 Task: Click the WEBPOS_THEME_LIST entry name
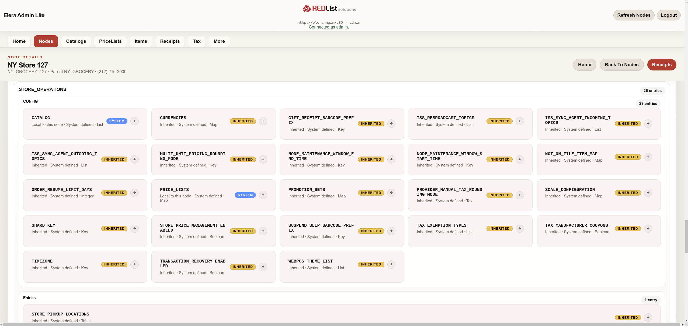(x=310, y=261)
